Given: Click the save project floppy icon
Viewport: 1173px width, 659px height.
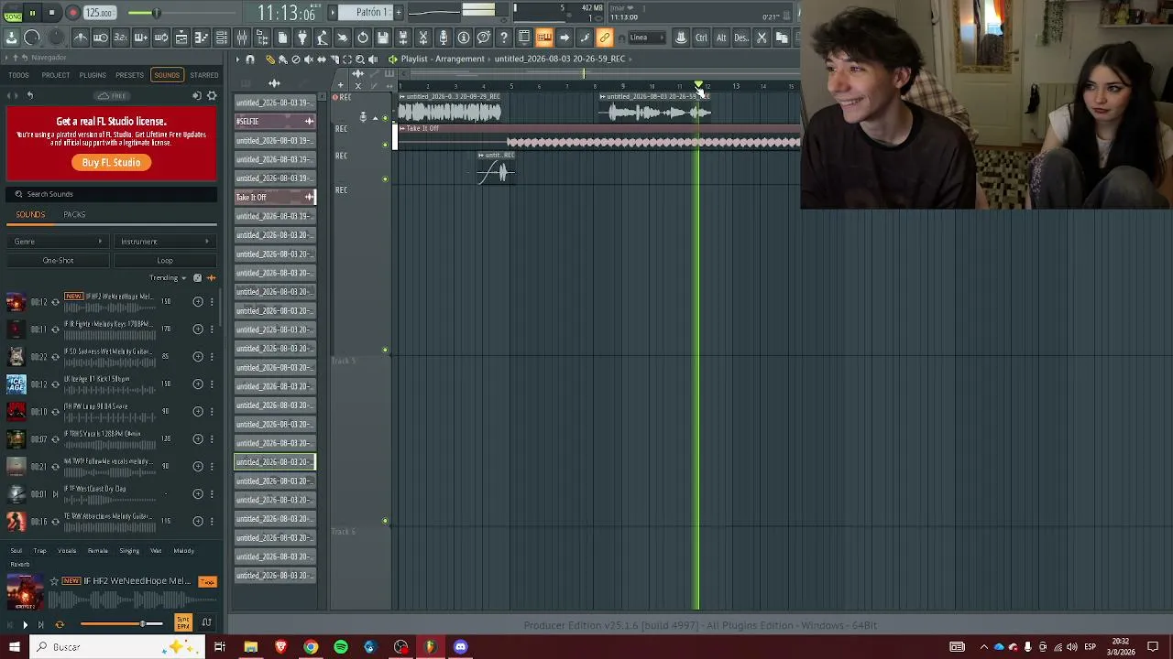Looking at the screenshot, I should click(383, 38).
